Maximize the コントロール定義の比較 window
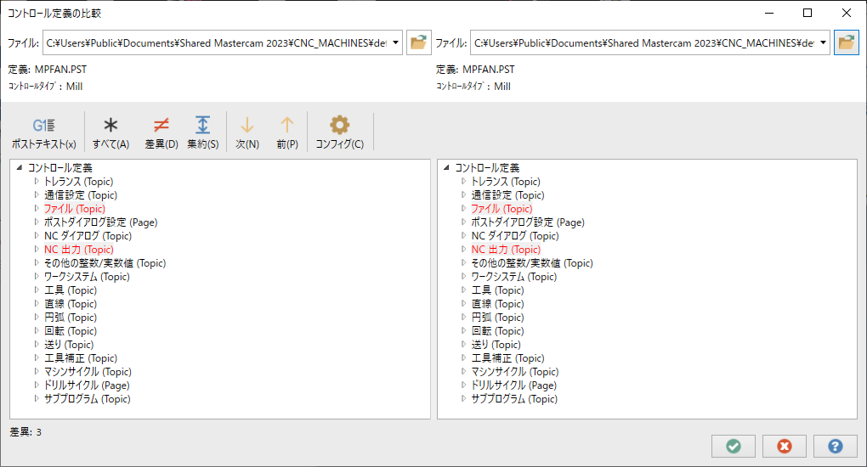Image resolution: width=867 pixels, height=467 pixels. coord(807,13)
